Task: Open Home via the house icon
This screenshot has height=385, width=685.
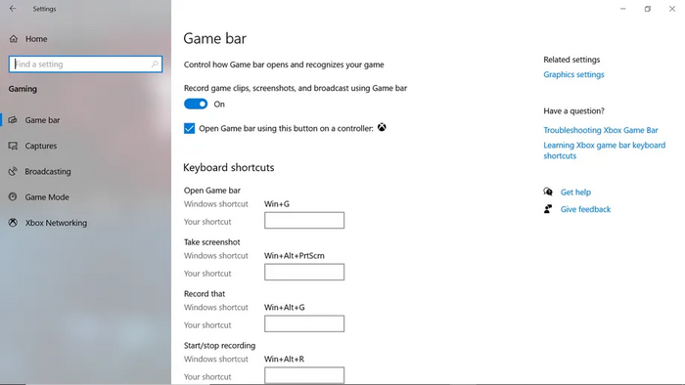Action: click(14, 39)
